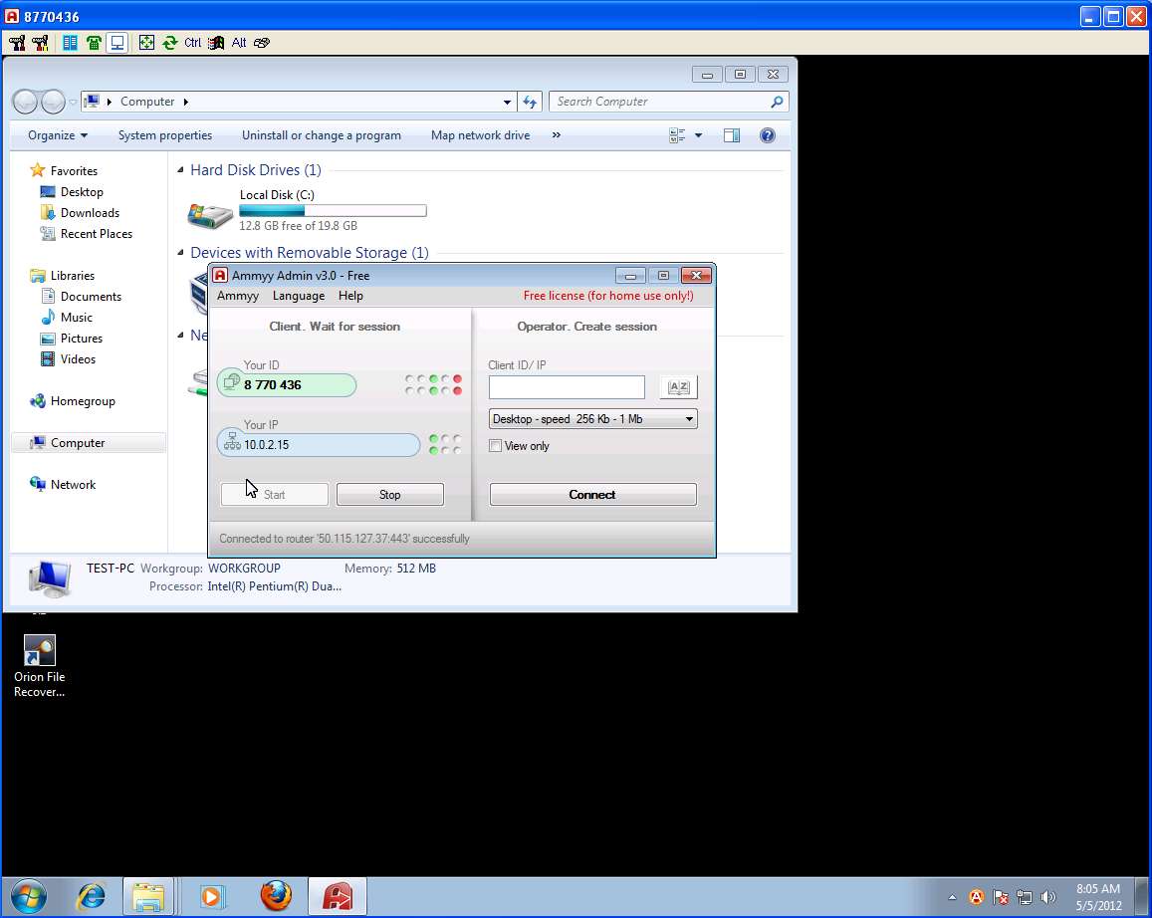Toggle the preview pane icon
This screenshot has height=918, width=1152.
(x=732, y=135)
